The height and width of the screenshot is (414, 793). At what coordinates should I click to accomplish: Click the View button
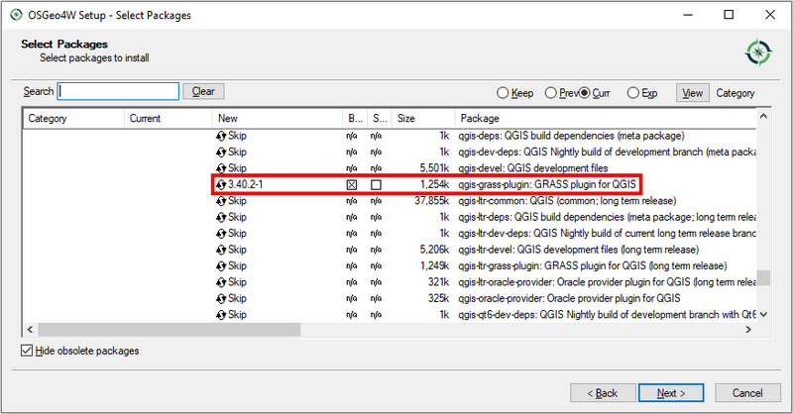pos(692,93)
